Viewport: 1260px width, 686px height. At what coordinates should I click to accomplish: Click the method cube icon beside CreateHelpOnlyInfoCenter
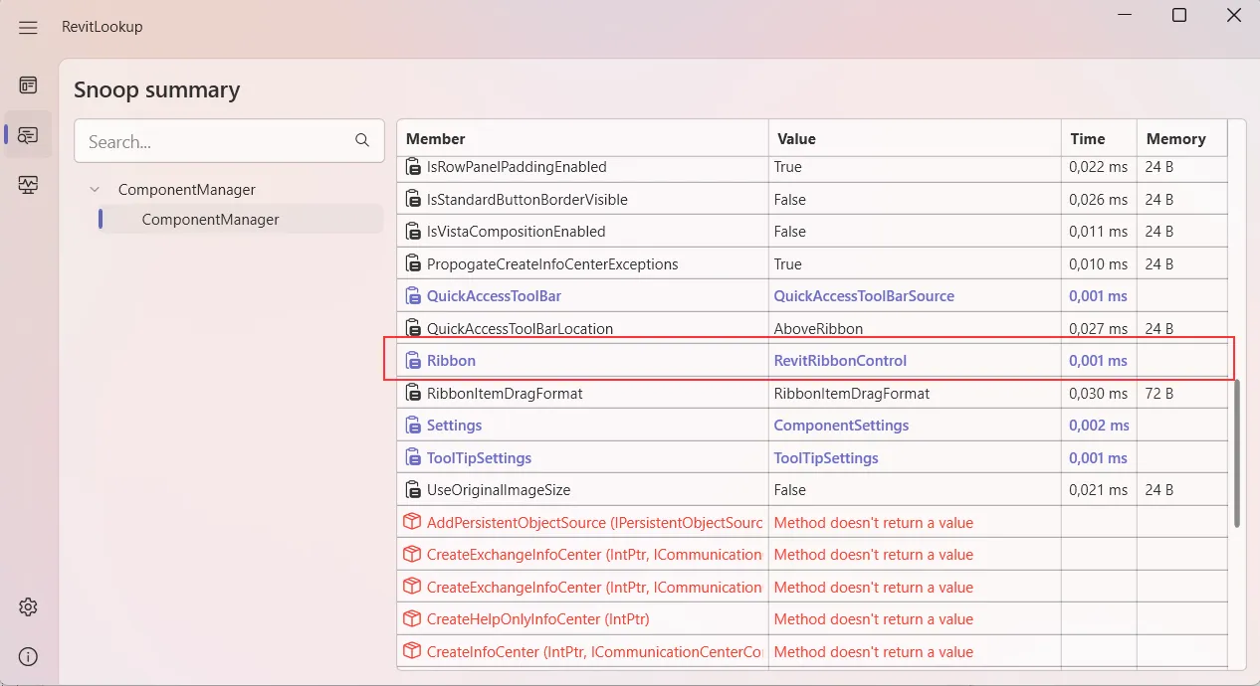pos(412,619)
